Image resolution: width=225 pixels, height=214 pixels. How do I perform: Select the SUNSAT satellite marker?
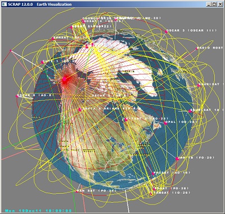coord(53,38)
